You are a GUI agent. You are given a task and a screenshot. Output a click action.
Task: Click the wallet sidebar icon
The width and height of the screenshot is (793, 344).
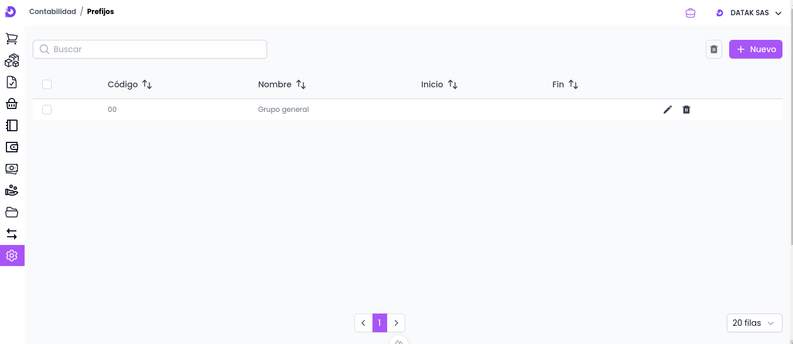click(12, 147)
